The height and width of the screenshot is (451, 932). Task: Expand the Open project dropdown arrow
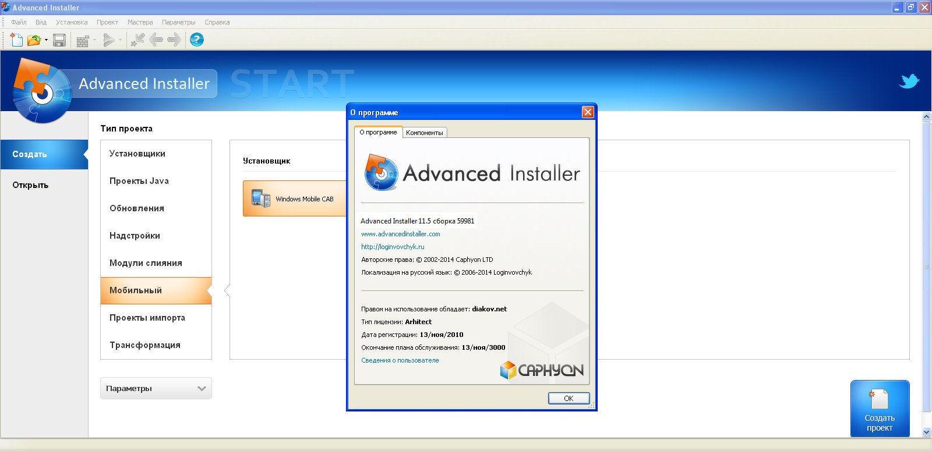(46, 40)
